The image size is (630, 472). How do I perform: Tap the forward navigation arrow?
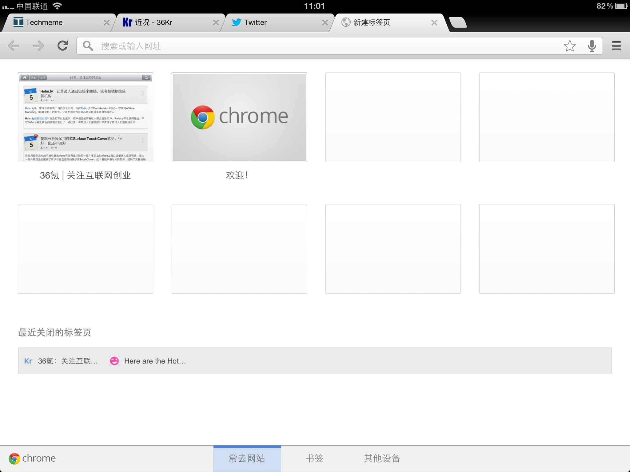[x=38, y=46]
